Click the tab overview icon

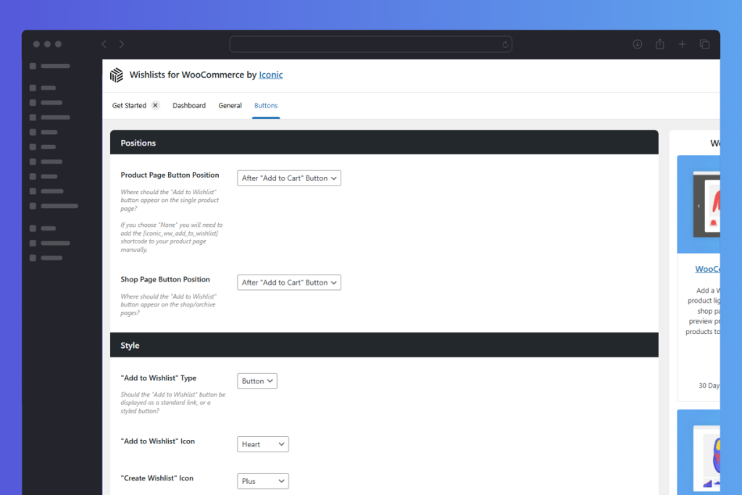tap(704, 43)
